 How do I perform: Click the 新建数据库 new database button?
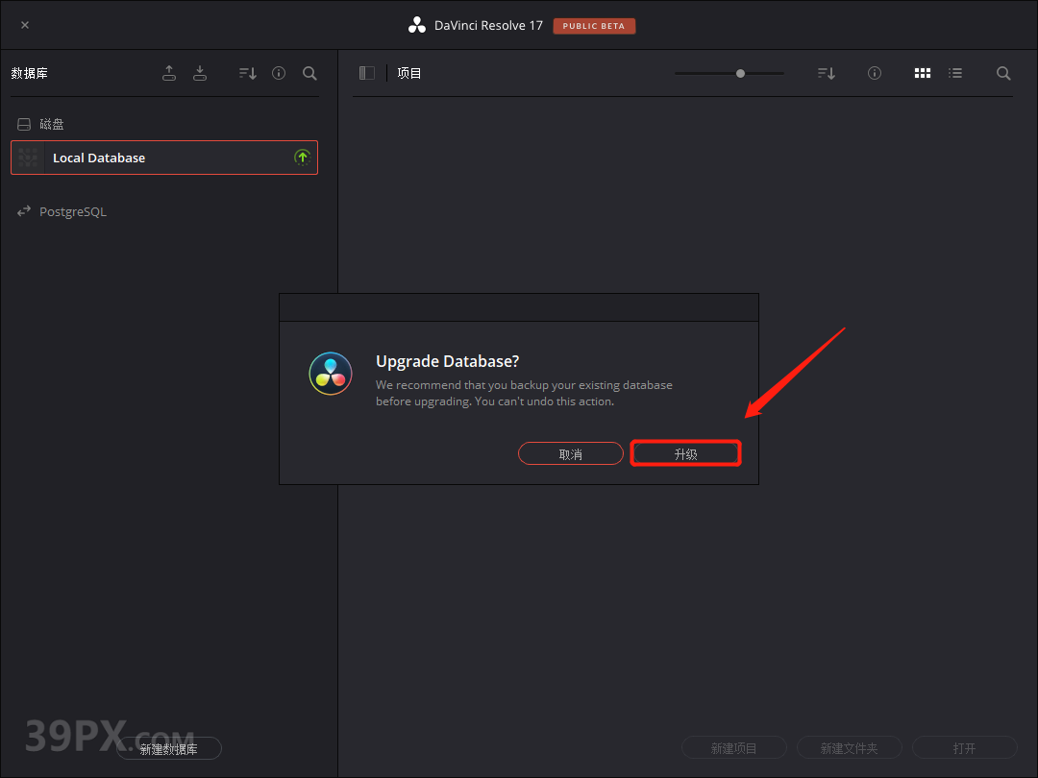pos(169,748)
